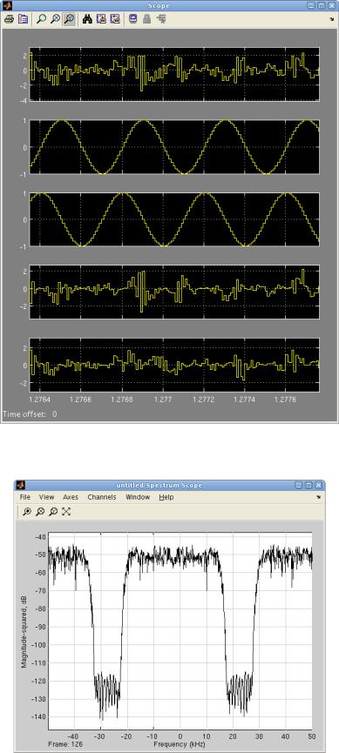Click the spectrum plot area
Image resolution: width=339 pixels, height=753 pixels.
tap(180, 630)
